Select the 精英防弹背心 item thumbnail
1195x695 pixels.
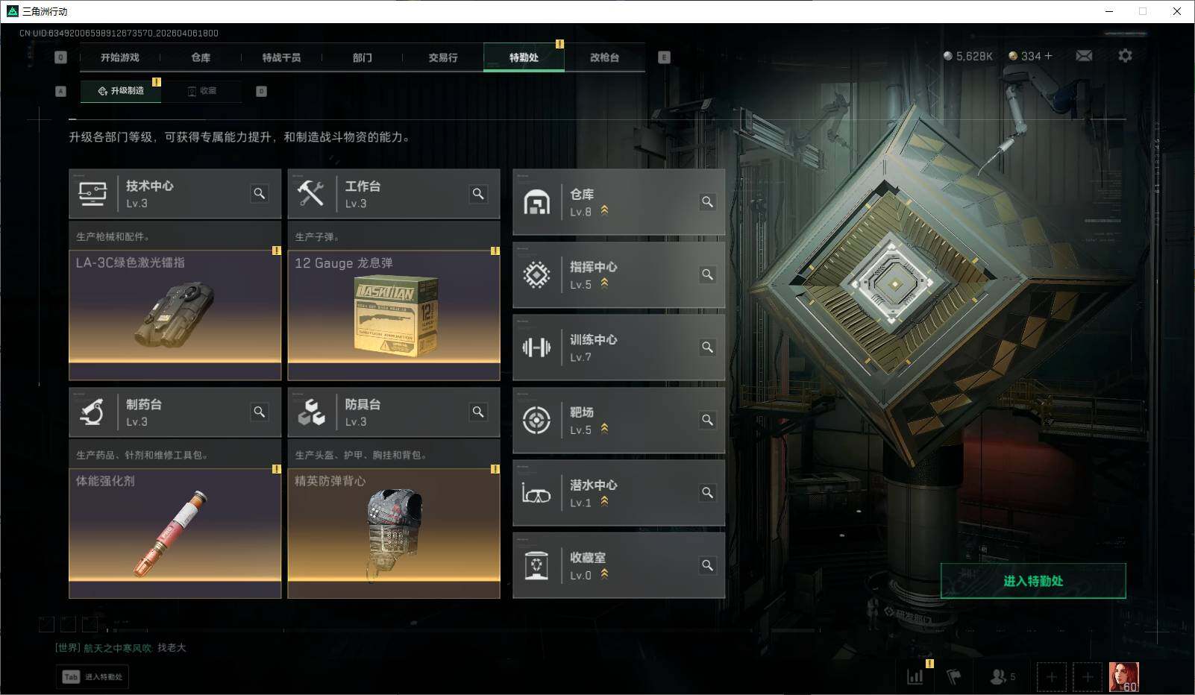(x=394, y=533)
